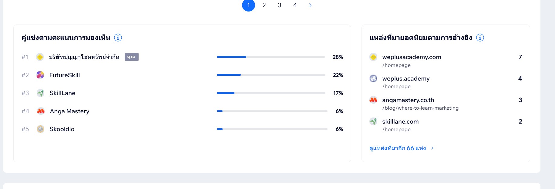The image size is (555, 189).
Task: Click the weplus.academy globe icon
Action: [373, 78]
